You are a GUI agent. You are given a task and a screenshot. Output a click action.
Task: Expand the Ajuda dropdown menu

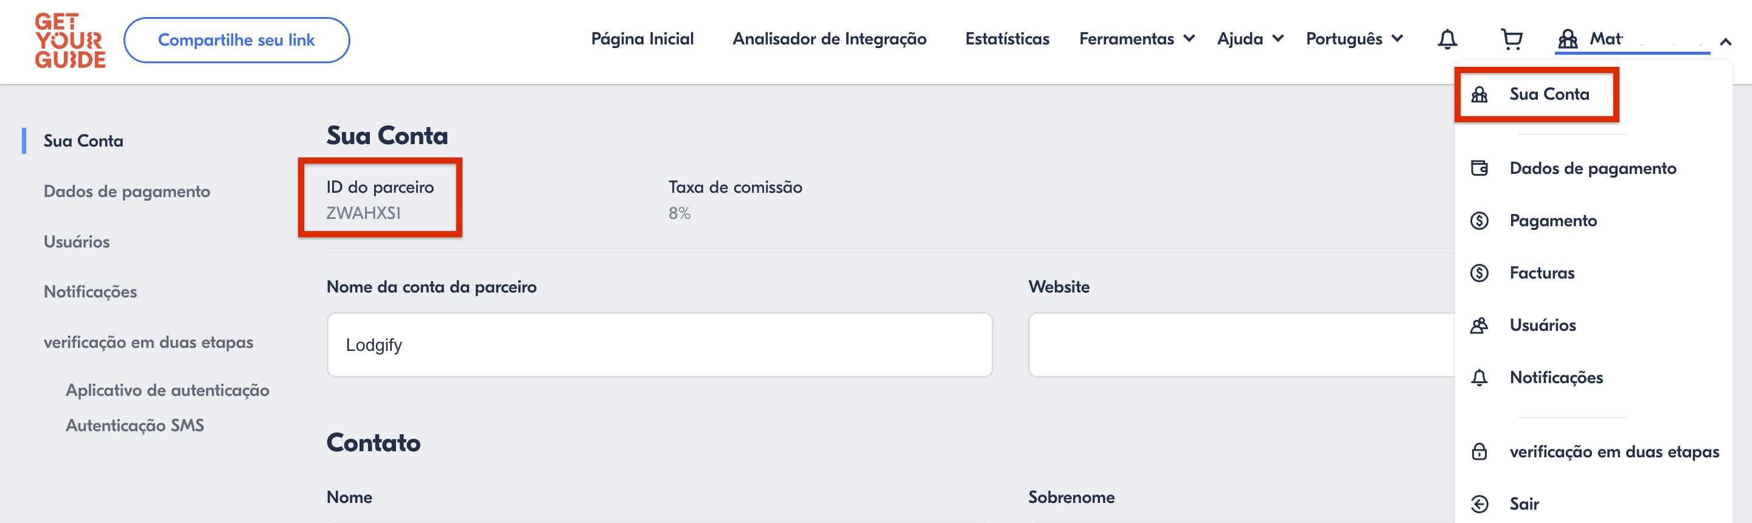[1250, 39]
